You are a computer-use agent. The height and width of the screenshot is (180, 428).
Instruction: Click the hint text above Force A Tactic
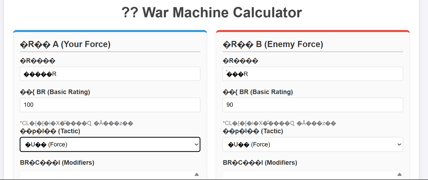(x=76, y=123)
